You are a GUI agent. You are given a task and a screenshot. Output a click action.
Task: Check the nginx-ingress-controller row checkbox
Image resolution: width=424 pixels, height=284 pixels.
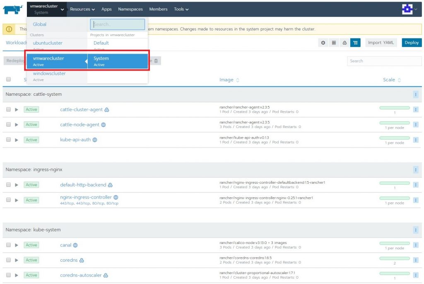(x=8, y=200)
